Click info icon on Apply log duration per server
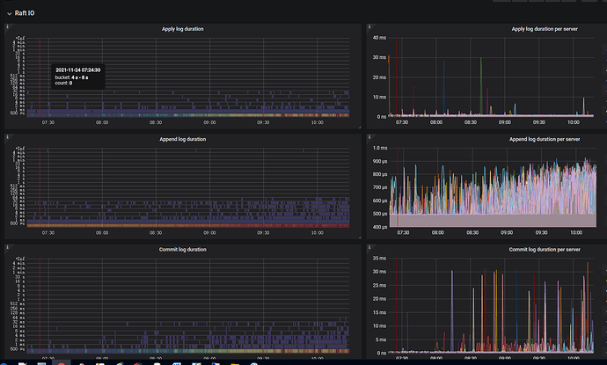This screenshot has height=365, width=607. point(369,28)
